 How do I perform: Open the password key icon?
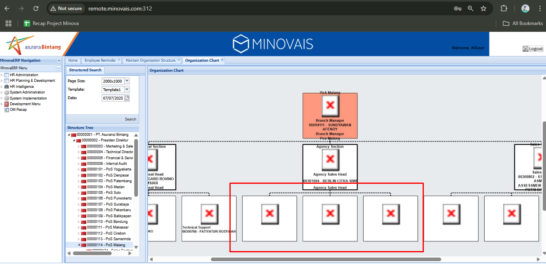458,8
